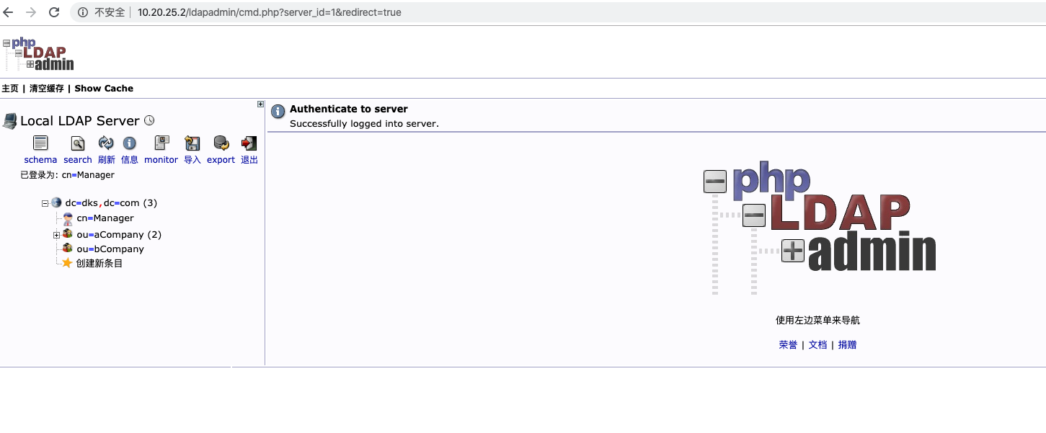Image resolution: width=1046 pixels, height=433 pixels.
Task: Open the search icon in sidebar
Action: coord(77,143)
